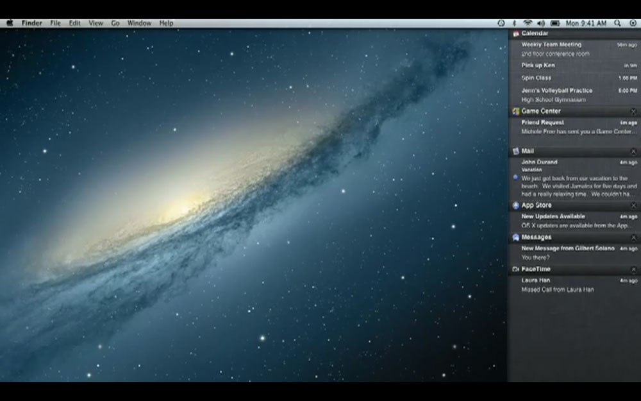The height and width of the screenshot is (401, 641).
Task: Click the Bluetooth status icon
Action: [x=515, y=23]
